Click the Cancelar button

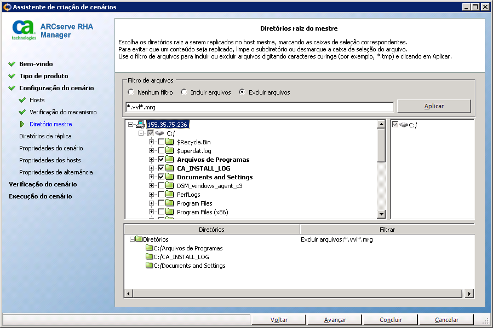coord(446,319)
